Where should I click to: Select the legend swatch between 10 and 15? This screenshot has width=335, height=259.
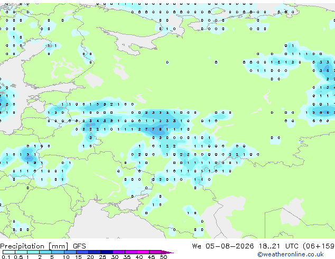(70, 252)
